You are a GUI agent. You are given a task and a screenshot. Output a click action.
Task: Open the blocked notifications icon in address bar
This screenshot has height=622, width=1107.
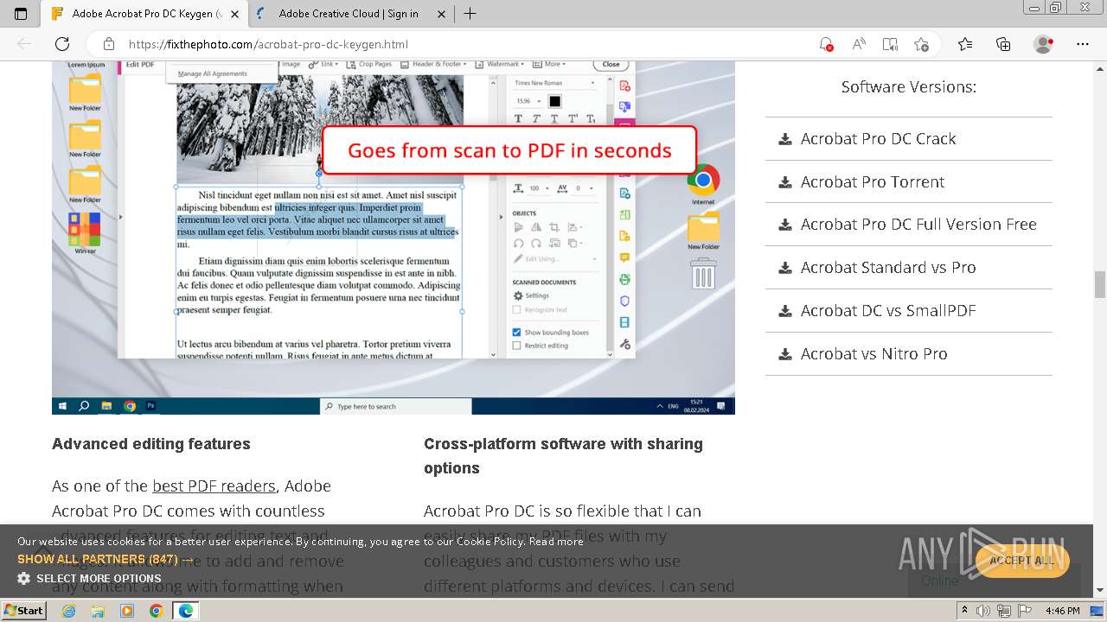826,44
